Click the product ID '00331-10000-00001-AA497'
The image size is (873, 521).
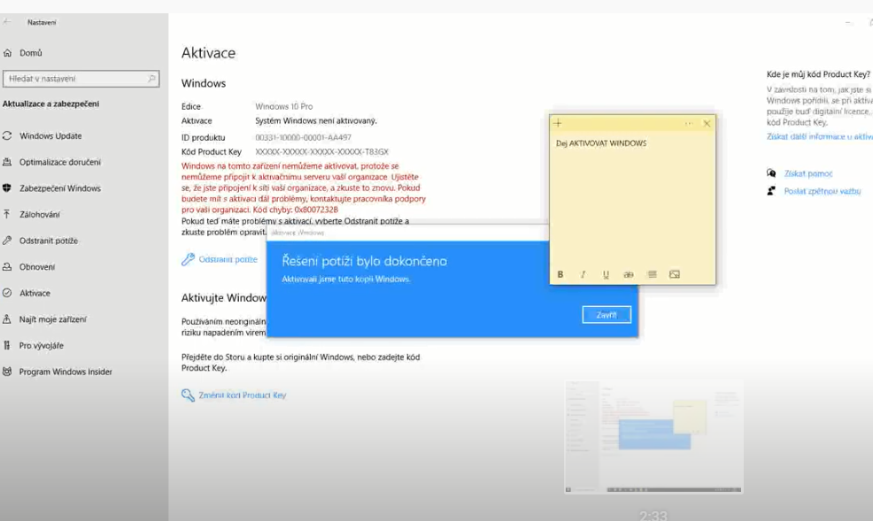tap(304, 137)
